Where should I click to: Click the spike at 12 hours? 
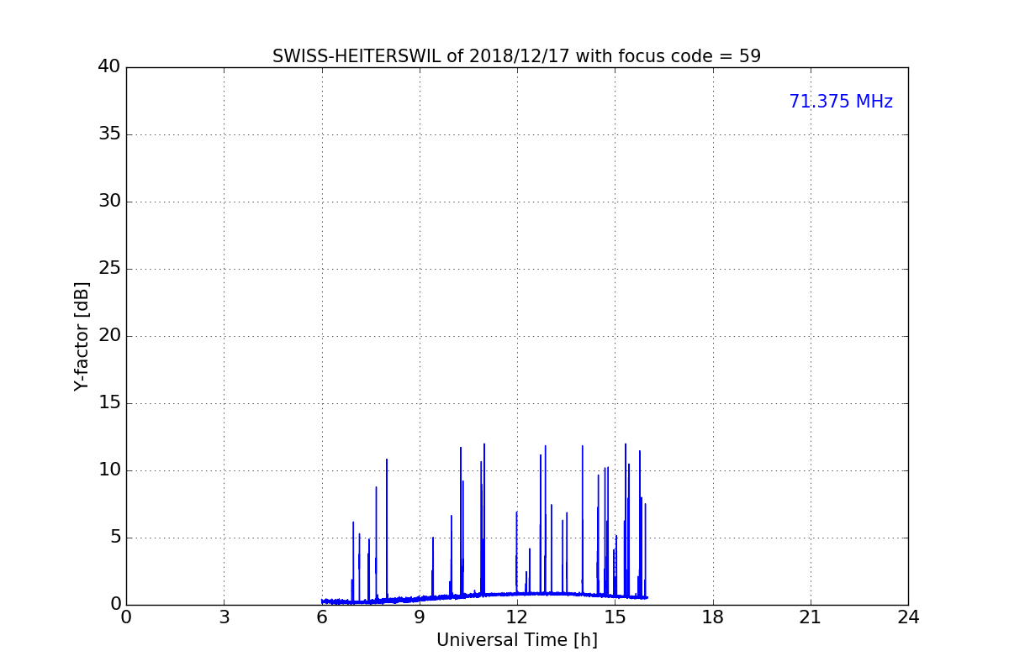coord(516,554)
